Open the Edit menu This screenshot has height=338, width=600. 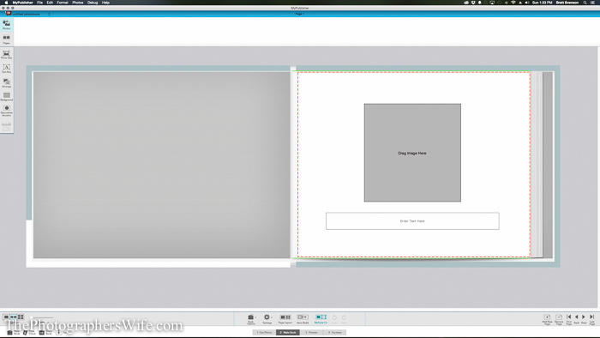point(50,3)
